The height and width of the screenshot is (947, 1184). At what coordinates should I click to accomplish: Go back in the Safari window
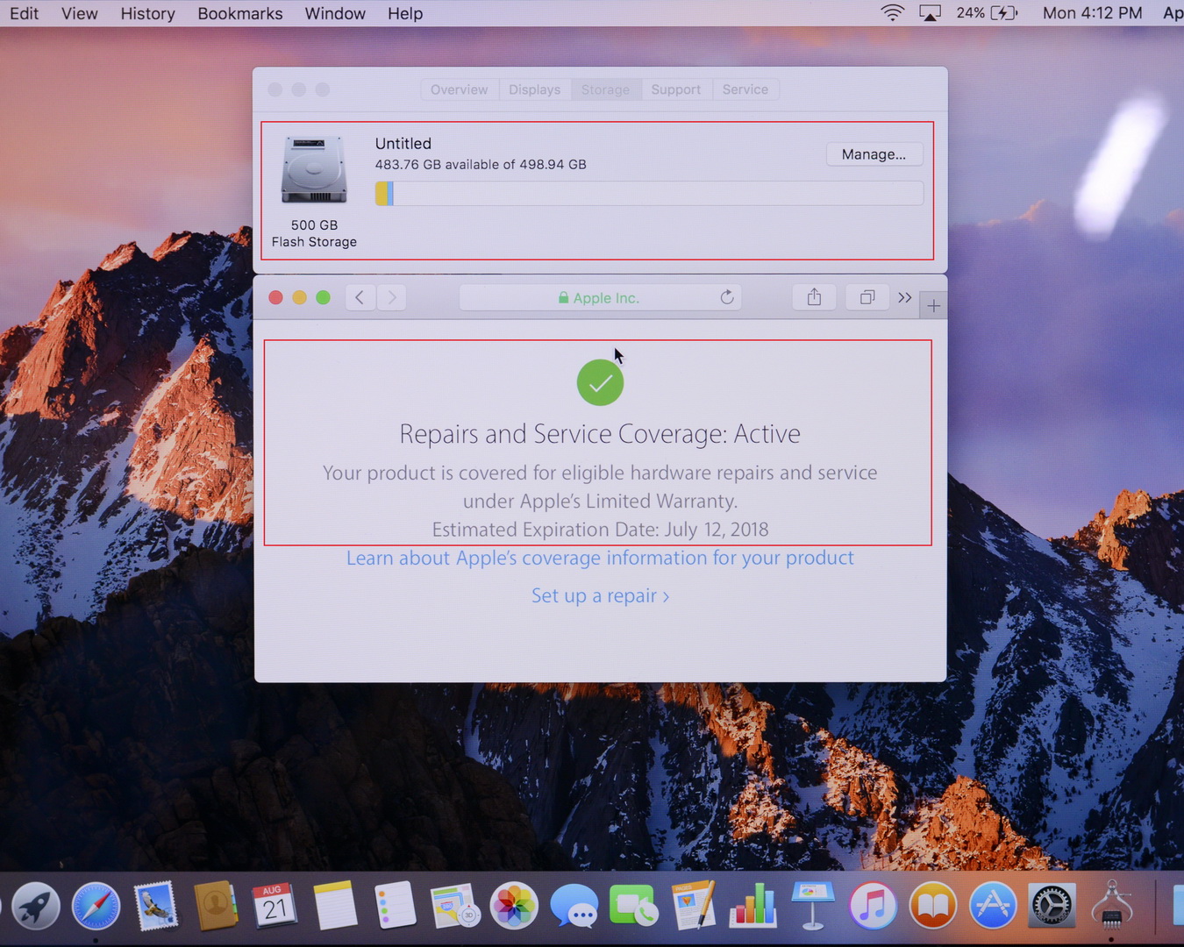[x=360, y=297]
